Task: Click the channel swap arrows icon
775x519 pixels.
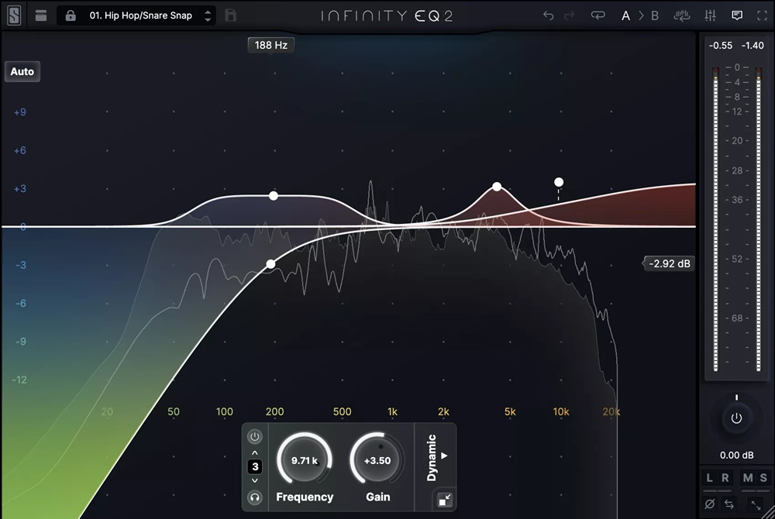Action: [x=728, y=504]
